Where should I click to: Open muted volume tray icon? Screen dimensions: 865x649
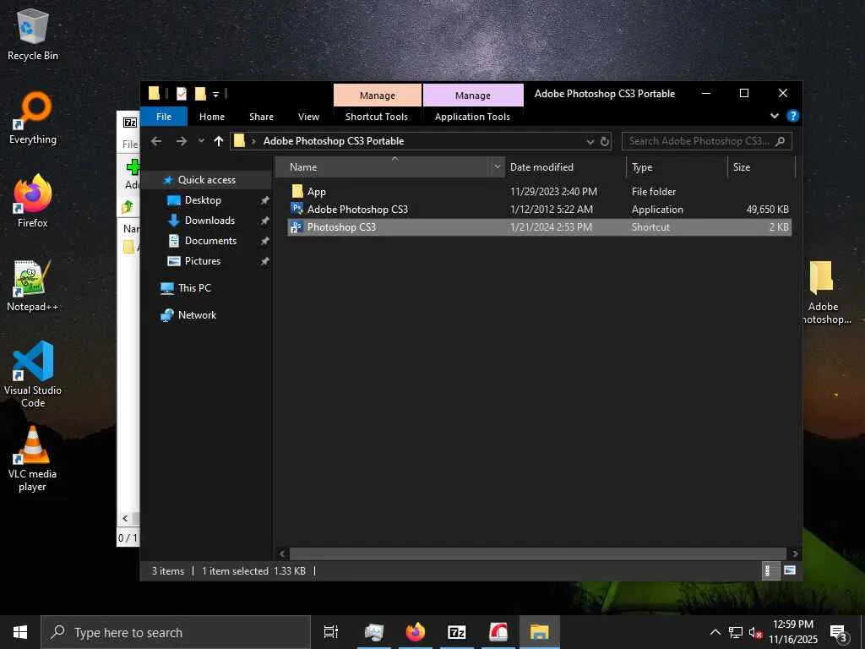point(755,632)
